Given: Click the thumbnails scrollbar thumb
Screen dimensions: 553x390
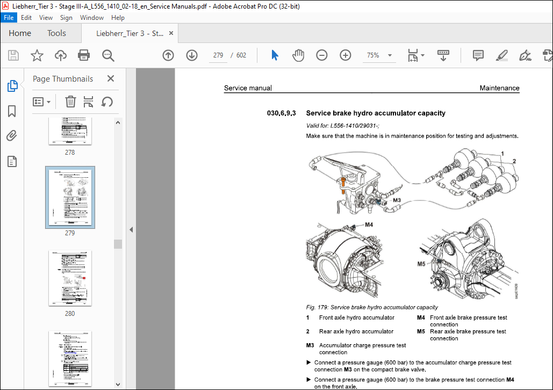Looking at the screenshot, I should 118,244.
